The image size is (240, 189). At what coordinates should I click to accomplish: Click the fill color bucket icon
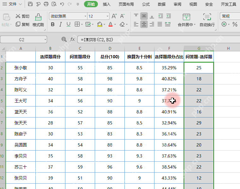pos(100,24)
